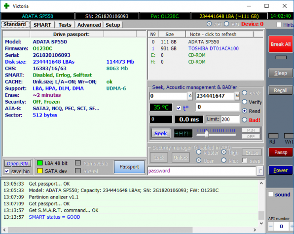Click the log horizontal scrollbar
The height and width of the screenshot is (234, 294).
pyautogui.click(x=100, y=230)
